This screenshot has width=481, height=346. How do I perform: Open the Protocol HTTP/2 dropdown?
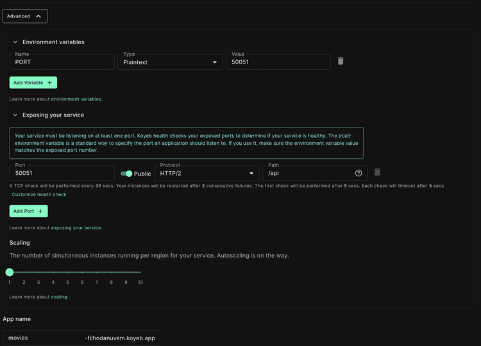click(x=207, y=173)
